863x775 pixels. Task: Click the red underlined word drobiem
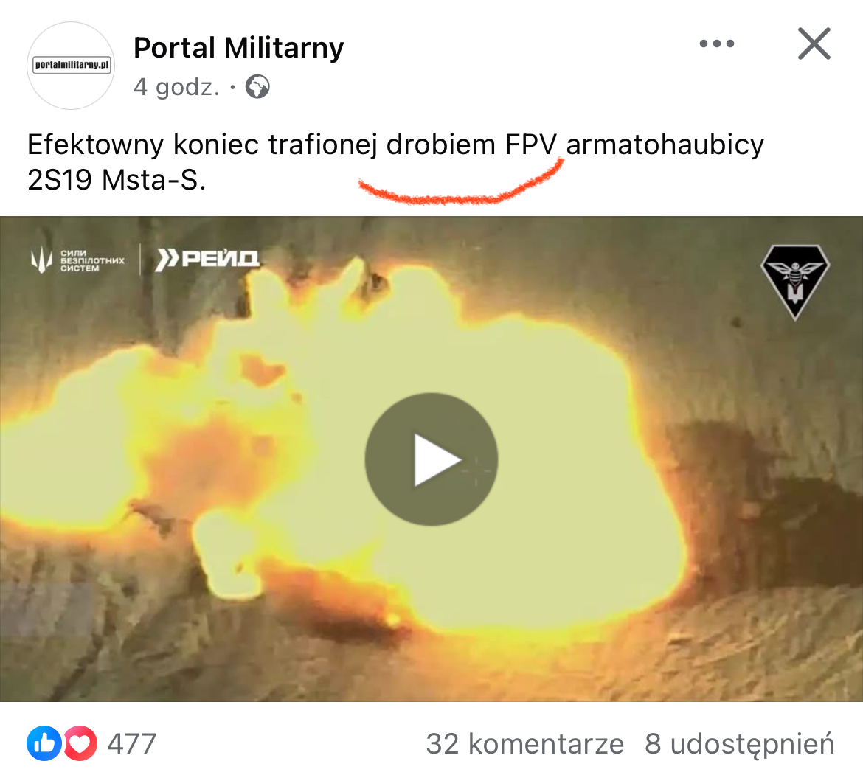point(440,145)
